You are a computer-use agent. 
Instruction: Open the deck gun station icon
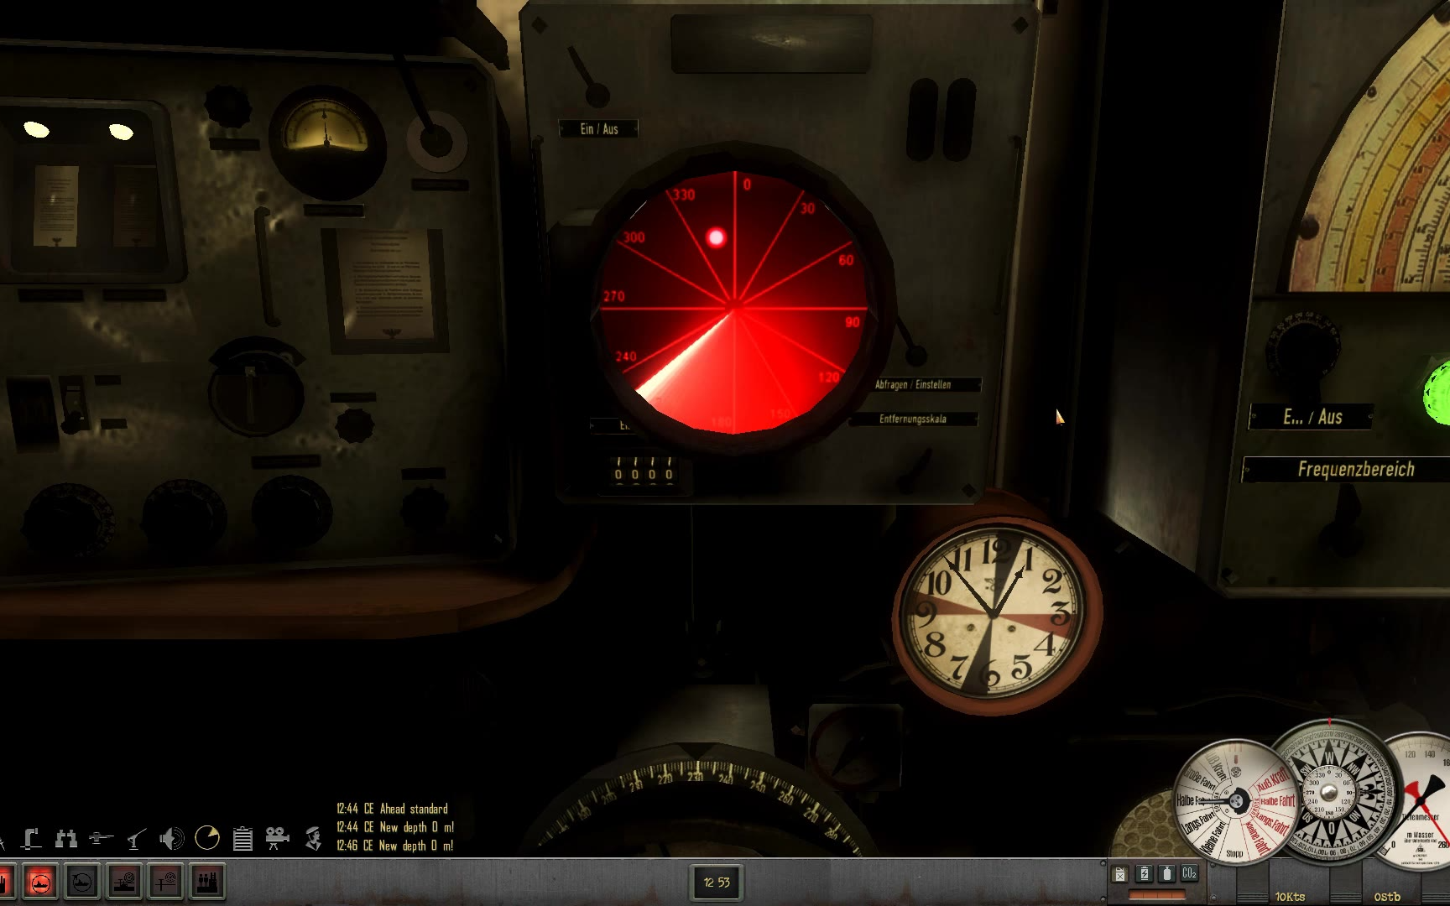[x=101, y=838]
